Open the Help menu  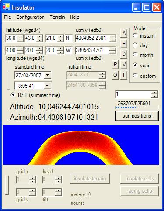(x=75, y=17)
